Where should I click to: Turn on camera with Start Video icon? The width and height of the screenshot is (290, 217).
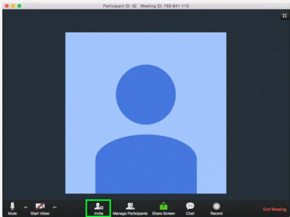(40, 206)
